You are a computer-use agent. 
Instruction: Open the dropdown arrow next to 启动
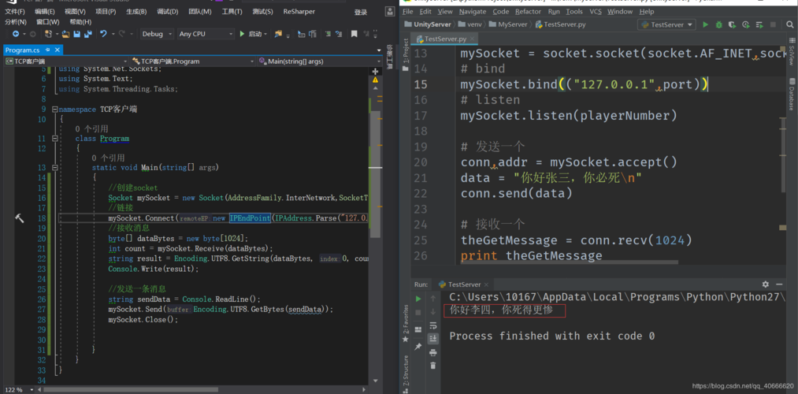coord(265,34)
